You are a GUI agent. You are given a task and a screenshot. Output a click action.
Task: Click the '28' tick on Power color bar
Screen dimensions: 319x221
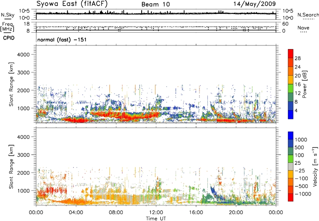click(x=297, y=58)
